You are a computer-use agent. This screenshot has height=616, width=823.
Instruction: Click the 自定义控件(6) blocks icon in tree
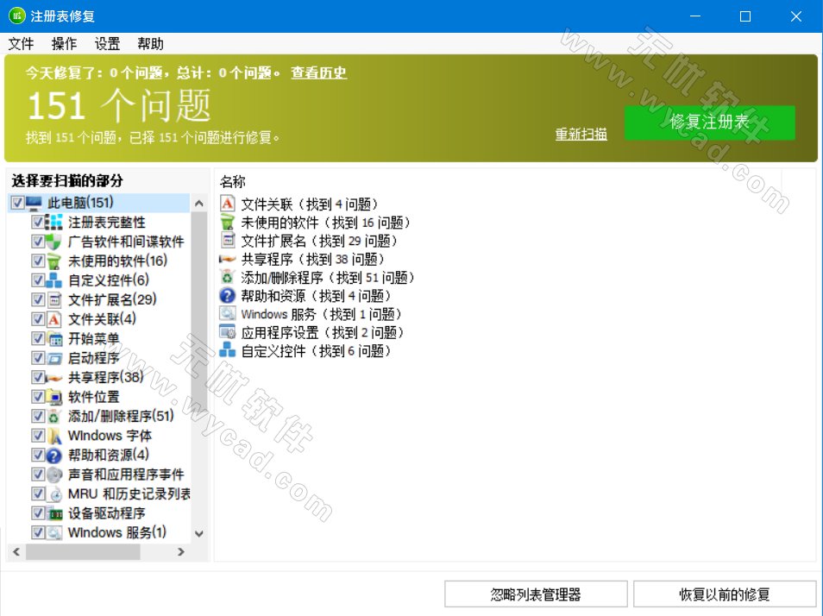pyautogui.click(x=53, y=280)
